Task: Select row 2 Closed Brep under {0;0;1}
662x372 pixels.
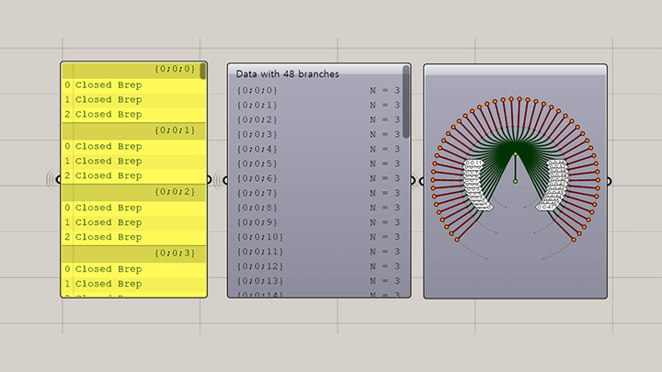Action: pos(134,176)
